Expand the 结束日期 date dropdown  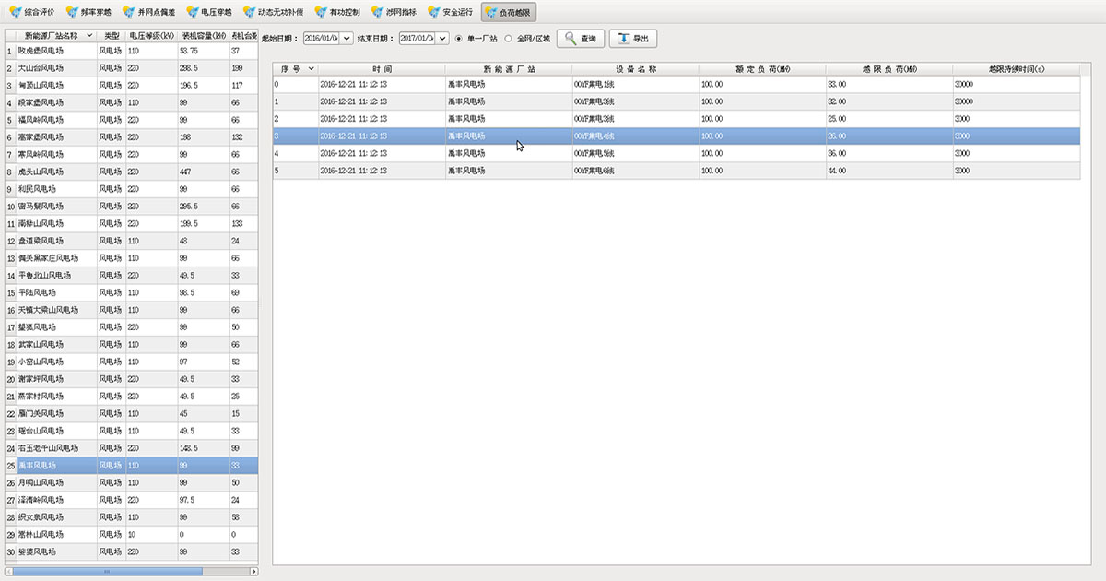(x=442, y=39)
